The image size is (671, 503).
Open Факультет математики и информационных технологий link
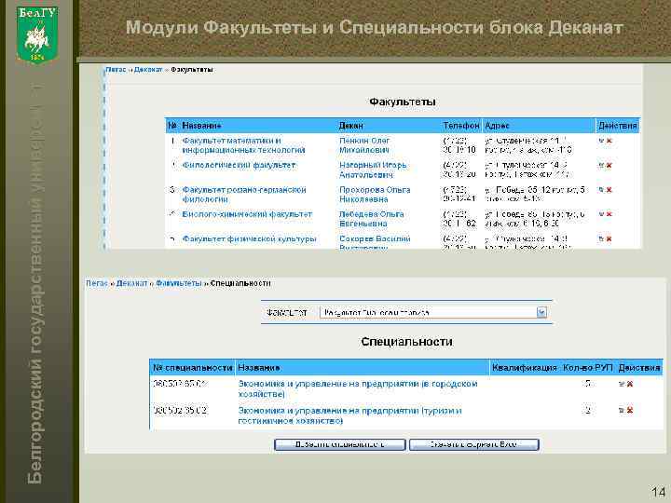[243, 145]
